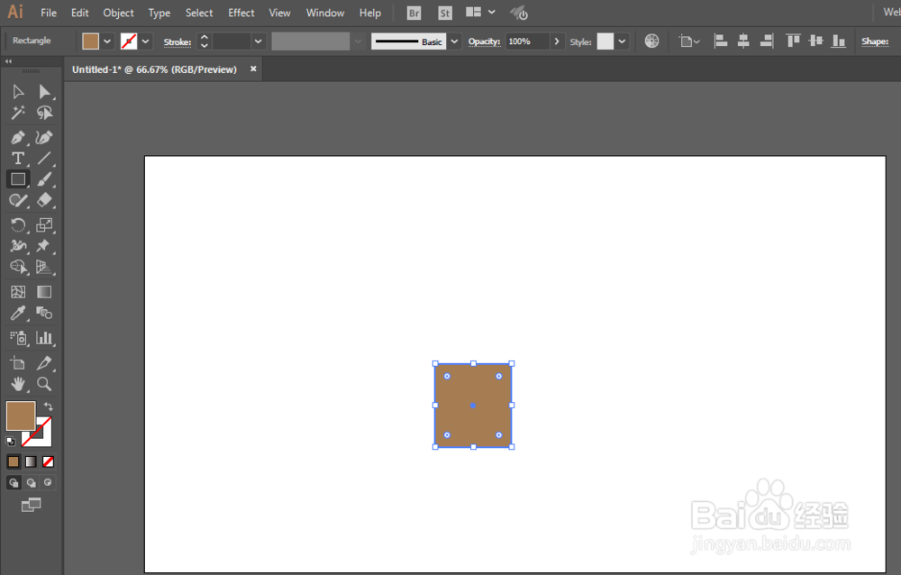Choose the Rotate tool
The width and height of the screenshot is (901, 575).
[x=18, y=224]
